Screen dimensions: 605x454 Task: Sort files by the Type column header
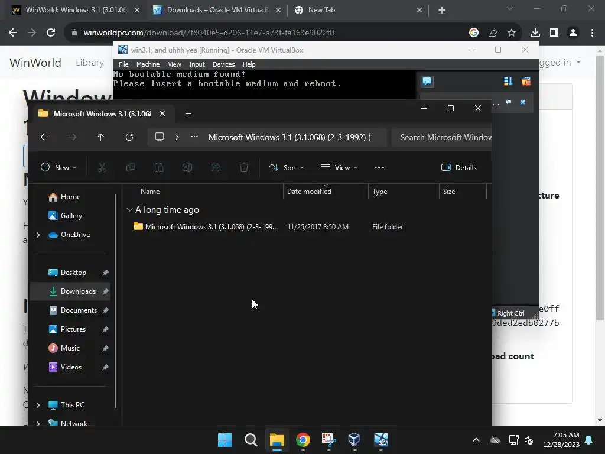pyautogui.click(x=380, y=192)
